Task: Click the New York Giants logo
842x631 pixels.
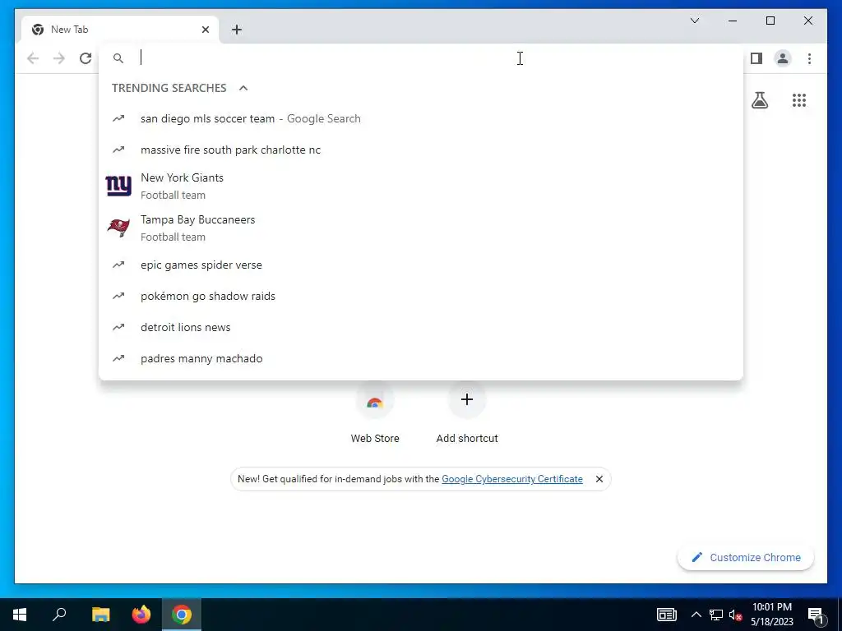Action: coord(118,186)
